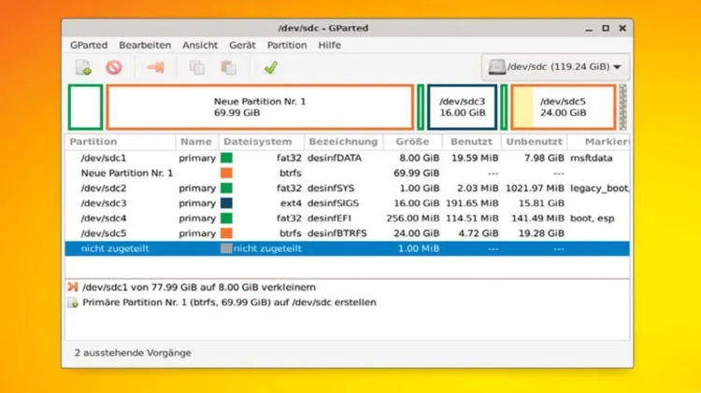Click the 69.99 GiB size cell

coord(416,174)
